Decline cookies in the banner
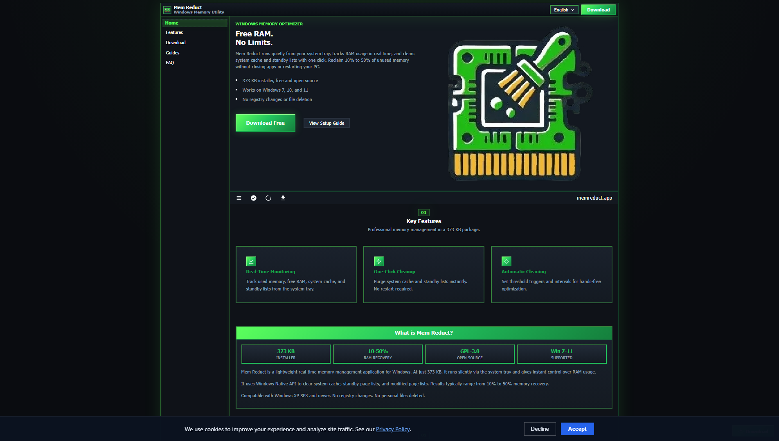 (540, 429)
